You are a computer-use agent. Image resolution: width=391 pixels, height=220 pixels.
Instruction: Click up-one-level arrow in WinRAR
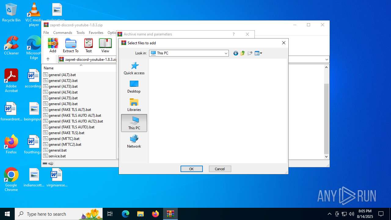click(48, 59)
